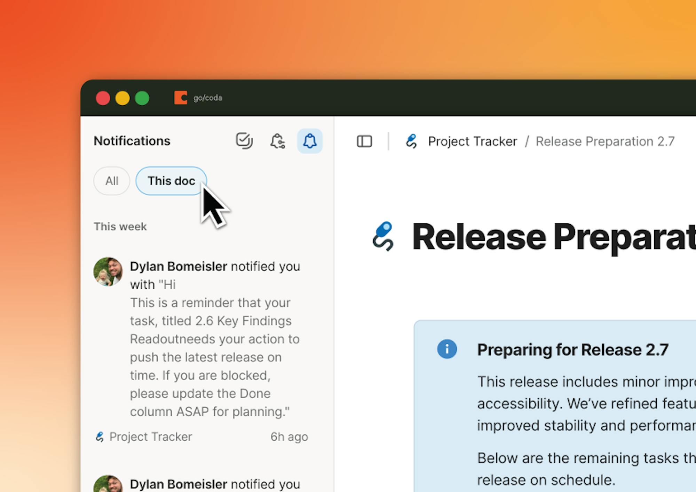
Task: Open second Dylan Bomeisler notification
Action: point(215,484)
